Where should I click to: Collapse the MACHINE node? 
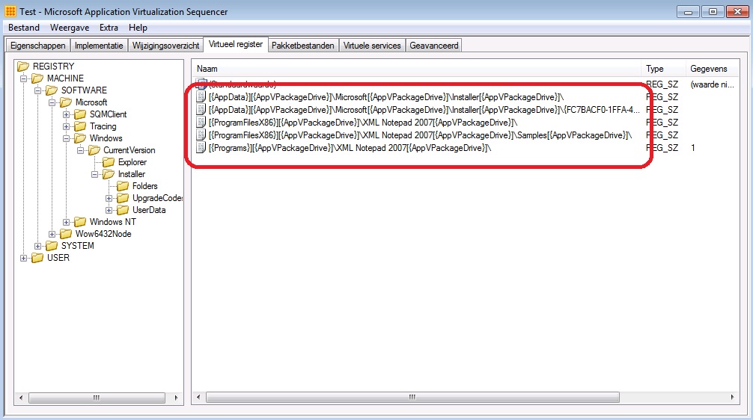(x=23, y=78)
